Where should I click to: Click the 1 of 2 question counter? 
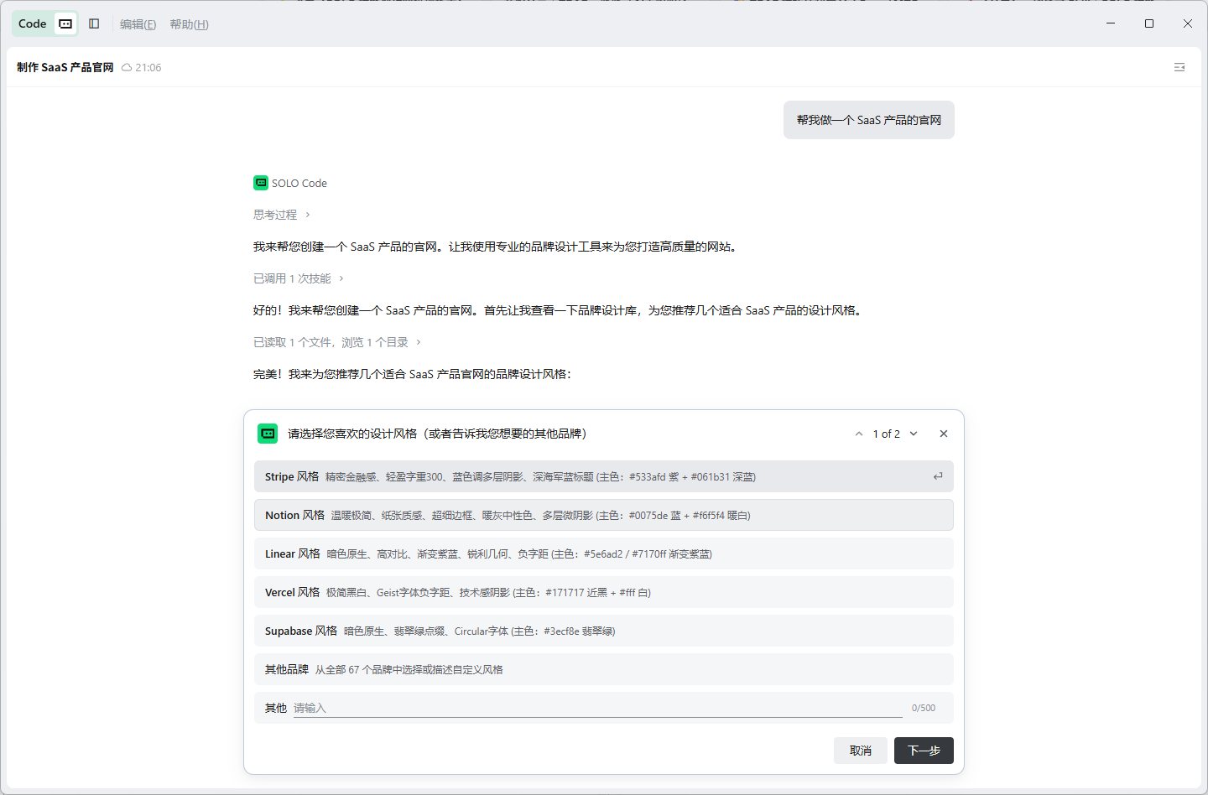coord(886,434)
